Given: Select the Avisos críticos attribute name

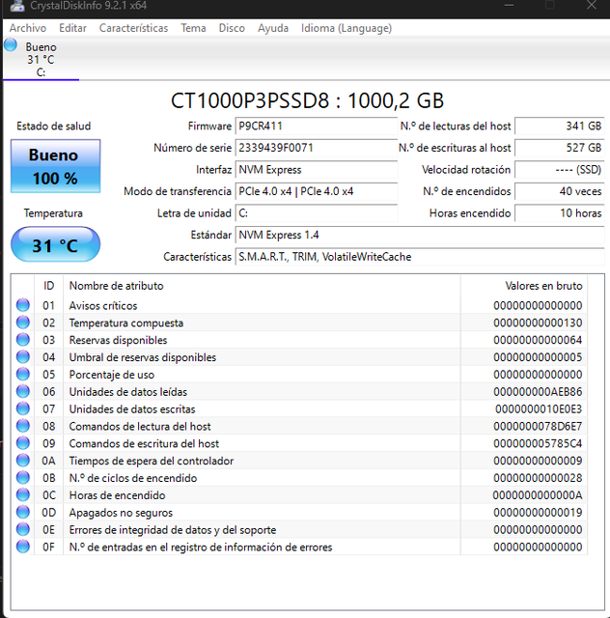Looking at the screenshot, I should [x=103, y=305].
